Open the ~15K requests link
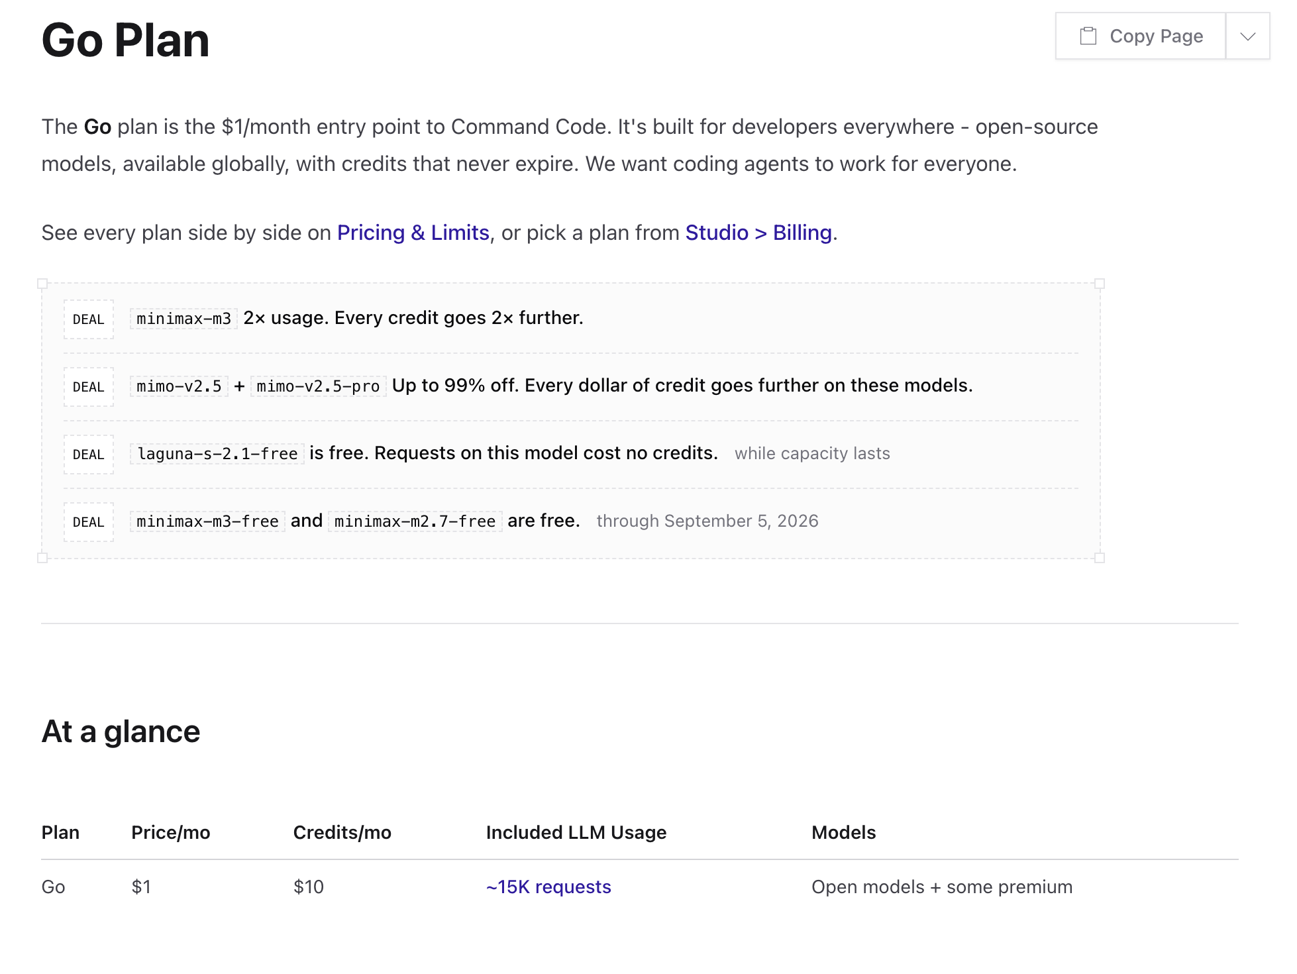1297x974 pixels. click(x=548, y=887)
